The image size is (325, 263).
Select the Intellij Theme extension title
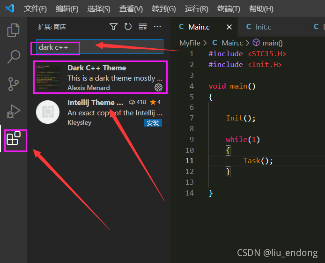click(96, 103)
